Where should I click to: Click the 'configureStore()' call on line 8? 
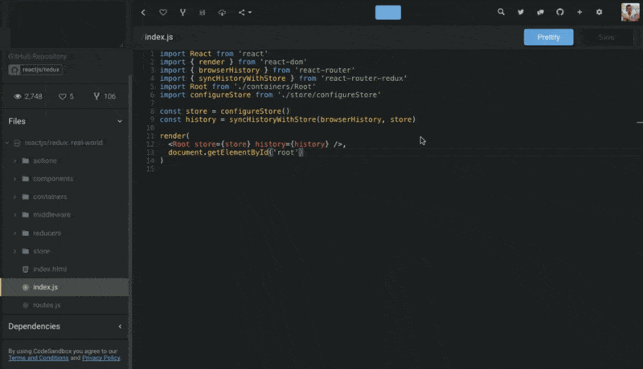pos(255,112)
